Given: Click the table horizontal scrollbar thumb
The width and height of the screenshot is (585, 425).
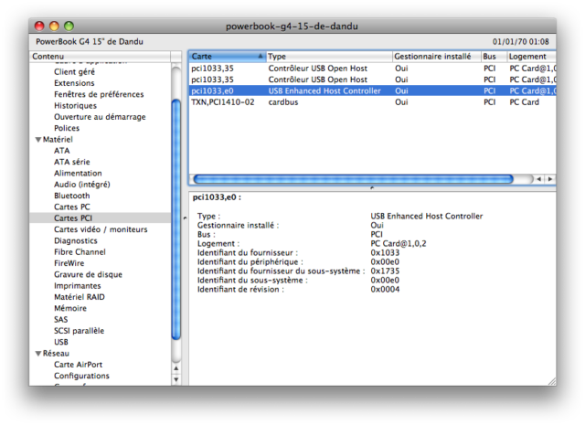Looking at the screenshot, I should click(354, 179).
